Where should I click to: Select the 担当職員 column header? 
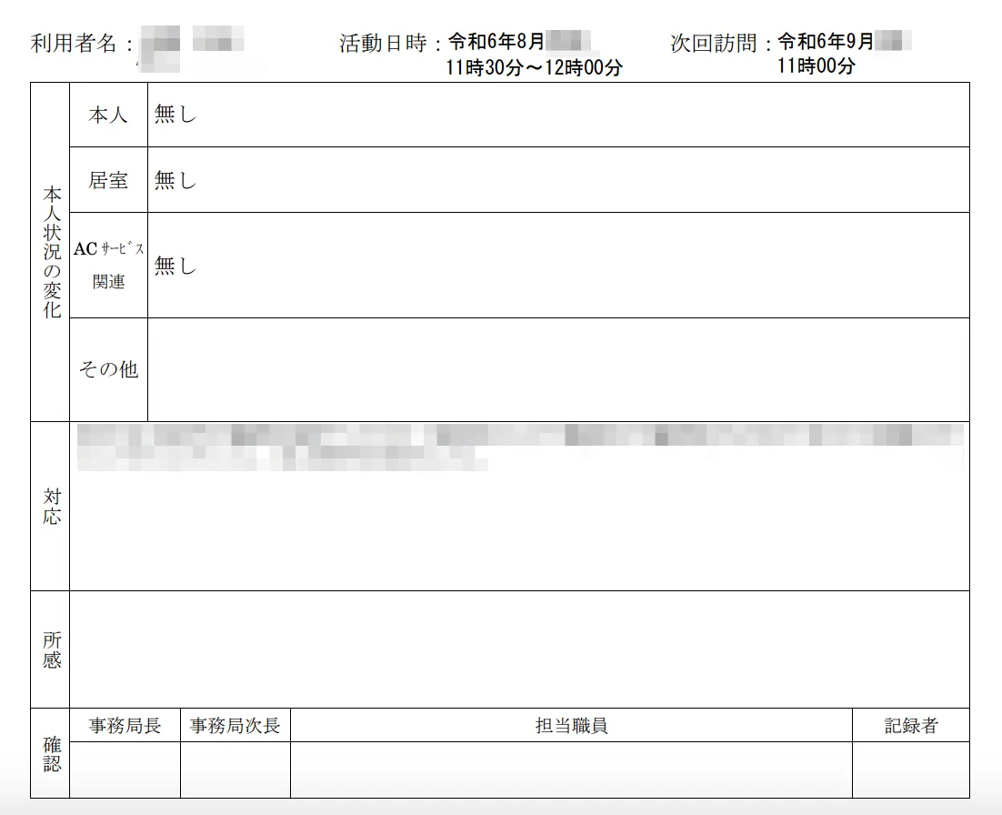coord(571,726)
